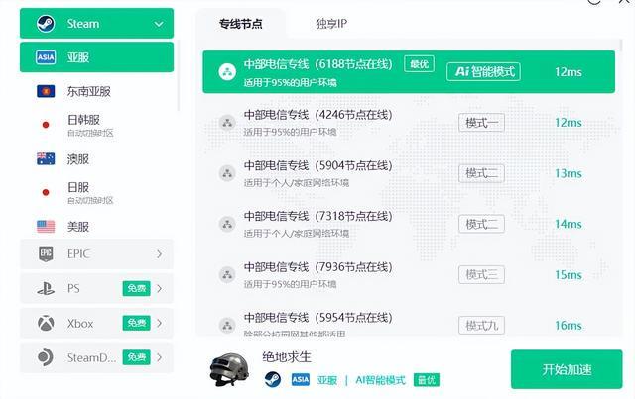This screenshot has height=399, width=635.
Task: Select the 东南亚服 server entry
Action: click(x=96, y=91)
